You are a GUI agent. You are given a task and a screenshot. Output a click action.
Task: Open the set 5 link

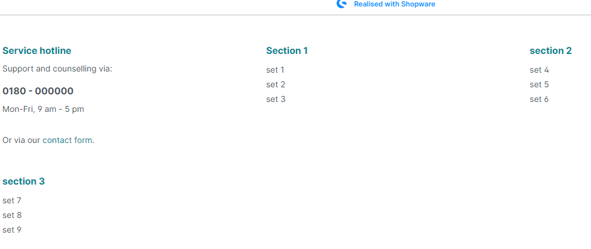click(539, 85)
